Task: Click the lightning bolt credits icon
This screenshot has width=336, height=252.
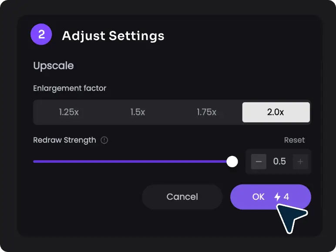Action: [x=277, y=197]
